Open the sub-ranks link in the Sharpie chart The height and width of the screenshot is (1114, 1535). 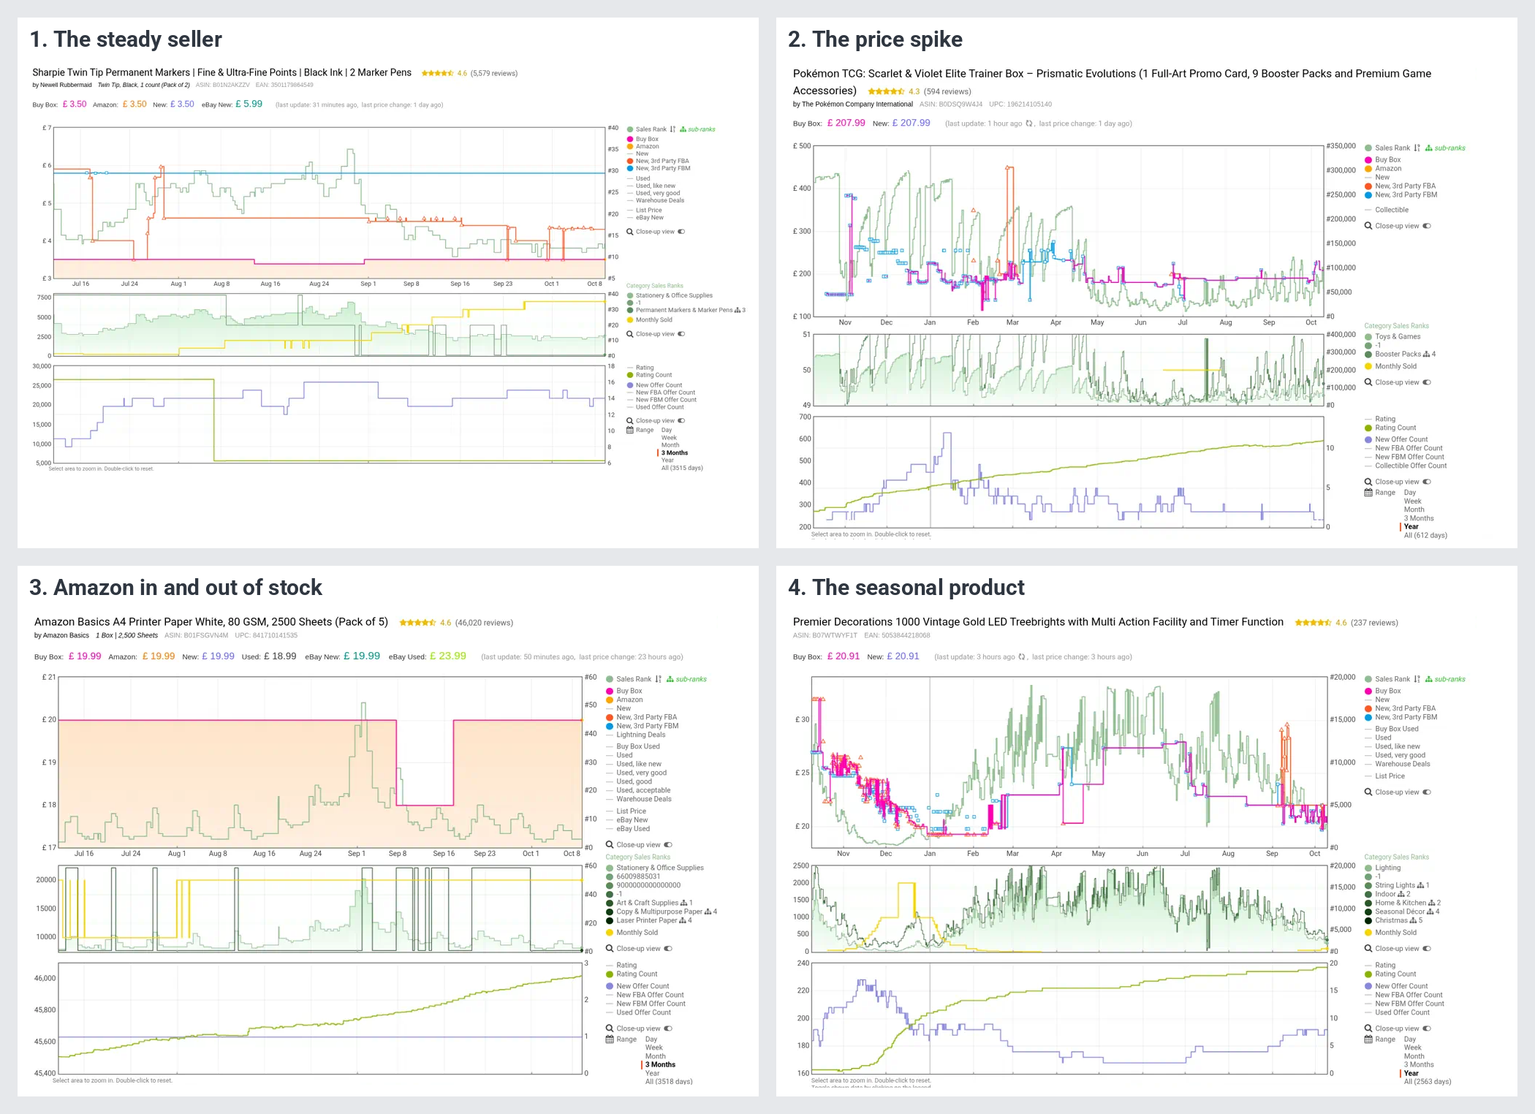701,129
